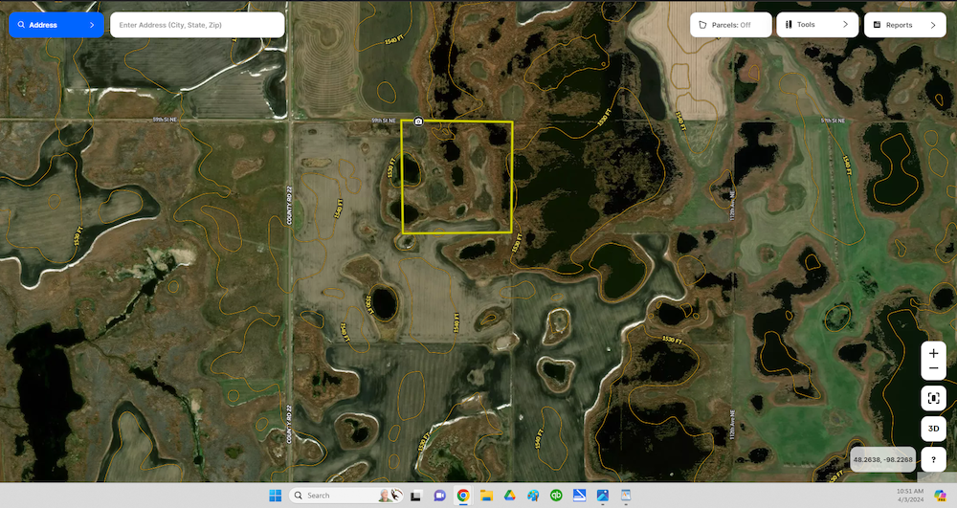Screen dimensions: 957x508
Task: Toggle the 3D map view
Action: pyautogui.click(x=933, y=429)
